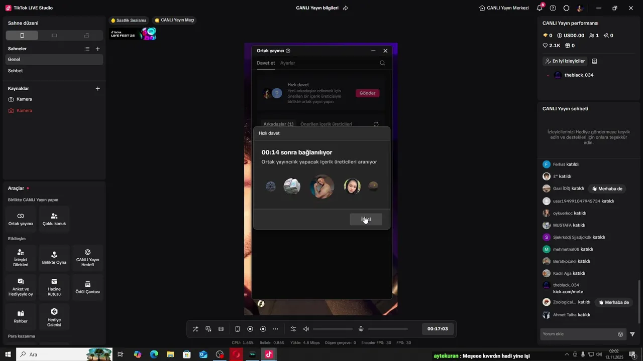Open help icon beside Ortak yayıncı title

coord(288,51)
